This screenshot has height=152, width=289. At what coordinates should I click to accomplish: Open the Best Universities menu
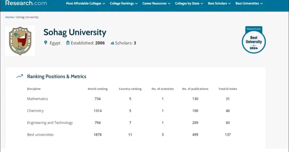pyautogui.click(x=249, y=3)
